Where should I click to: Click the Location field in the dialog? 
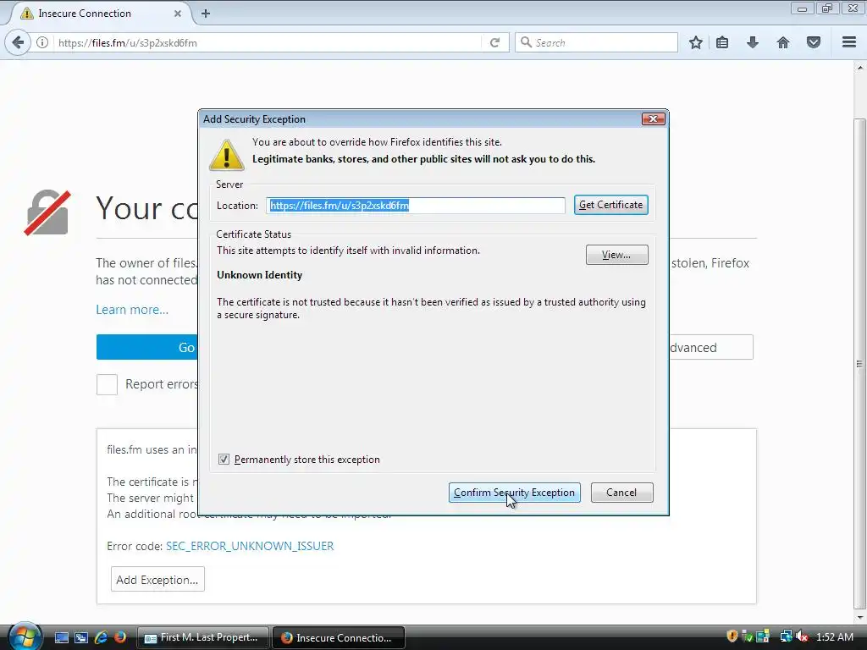tap(415, 205)
